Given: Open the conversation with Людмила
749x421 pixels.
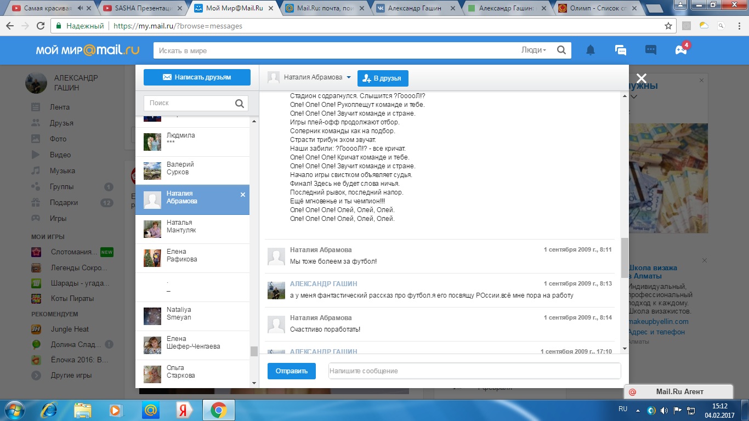Looking at the screenshot, I should (192, 142).
